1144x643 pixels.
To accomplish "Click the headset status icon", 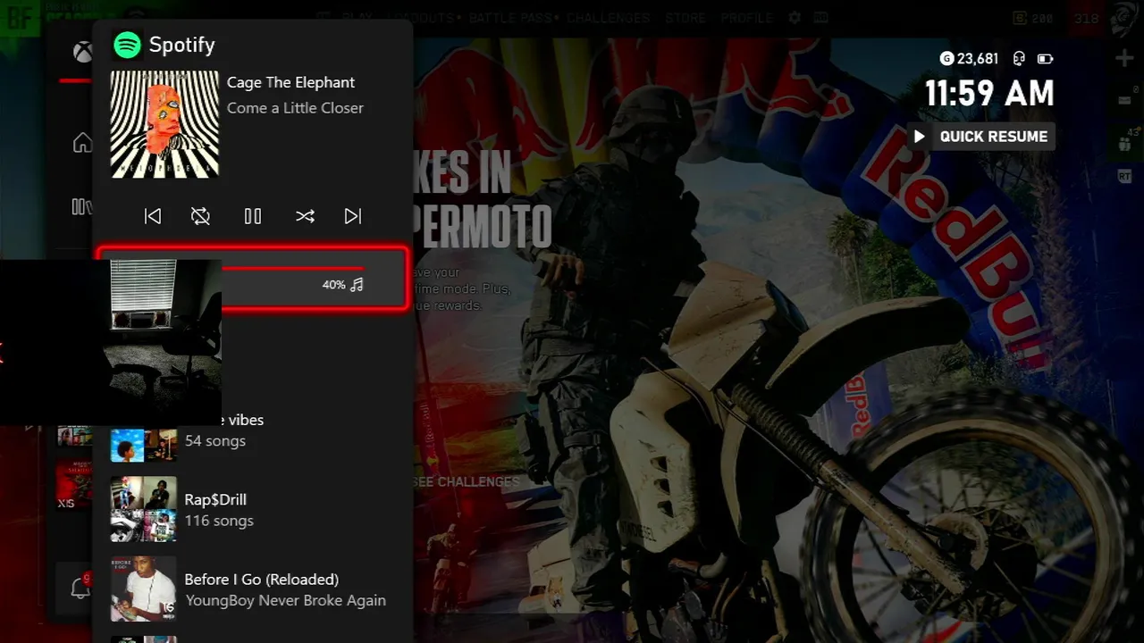I will click(x=1019, y=59).
